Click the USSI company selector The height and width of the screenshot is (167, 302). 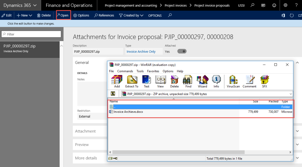241,5
